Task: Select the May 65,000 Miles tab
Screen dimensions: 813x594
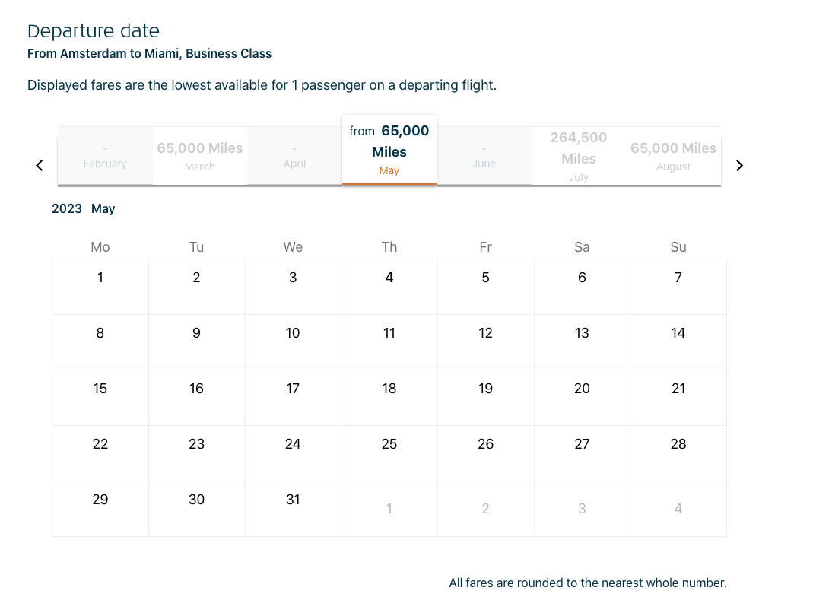Action: click(389, 151)
